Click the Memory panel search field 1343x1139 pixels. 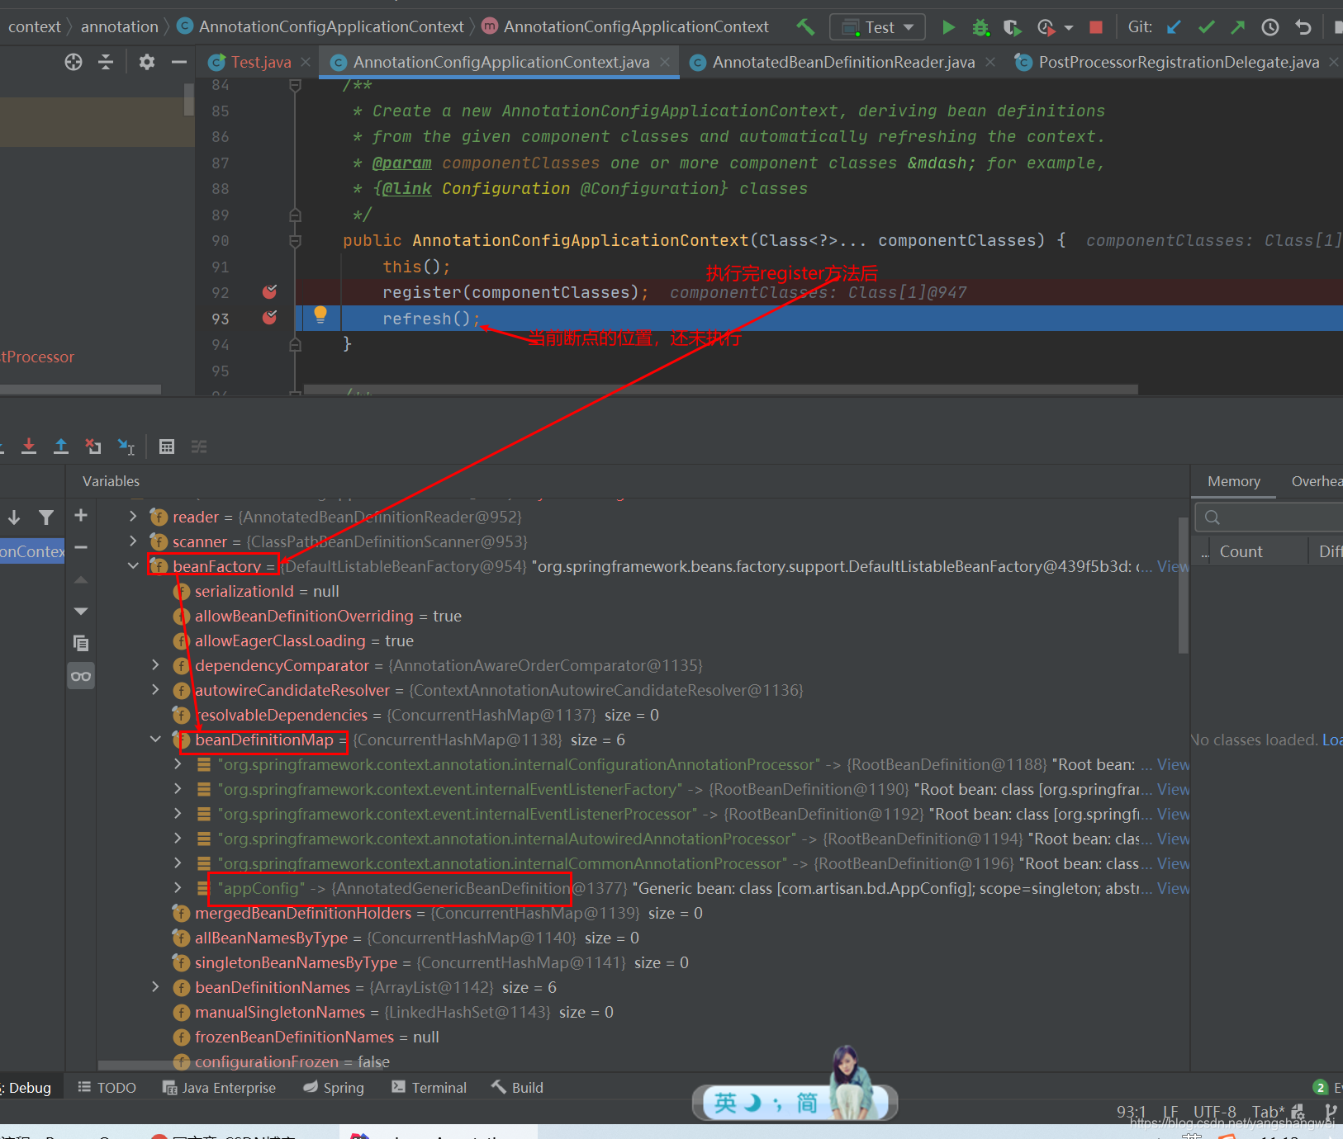(x=1272, y=518)
